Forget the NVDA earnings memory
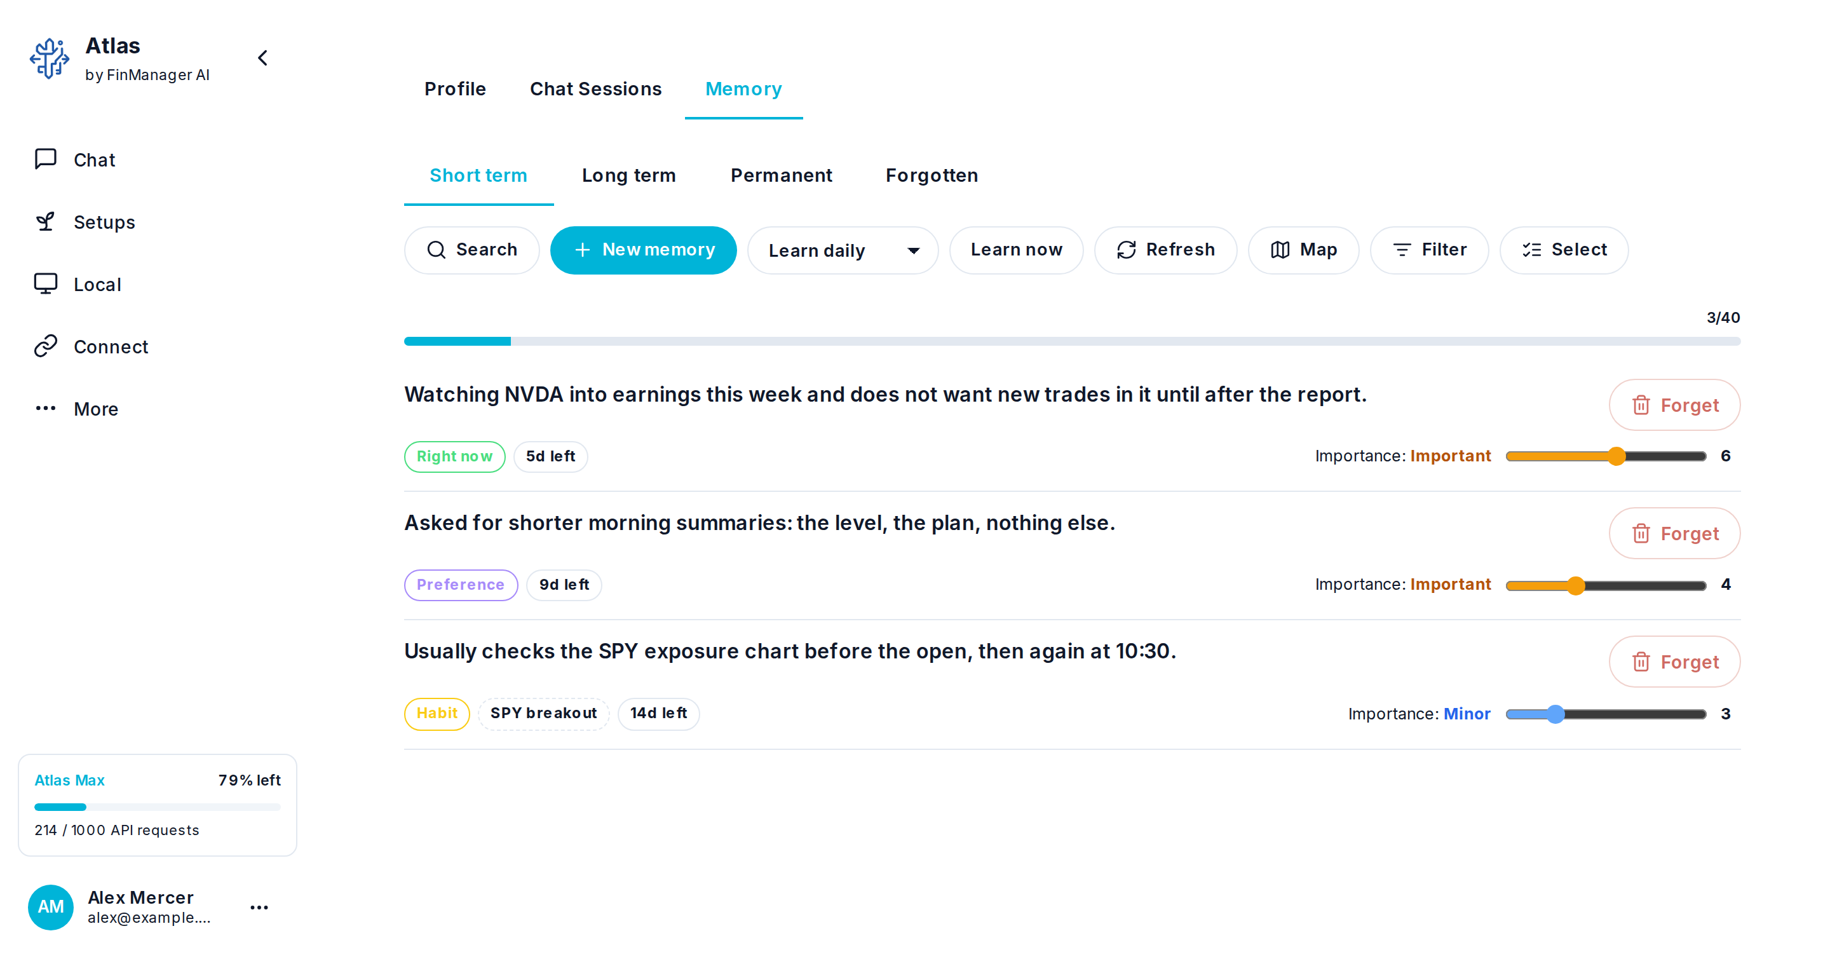Image resolution: width=1830 pixels, height=966 pixels. click(x=1675, y=405)
